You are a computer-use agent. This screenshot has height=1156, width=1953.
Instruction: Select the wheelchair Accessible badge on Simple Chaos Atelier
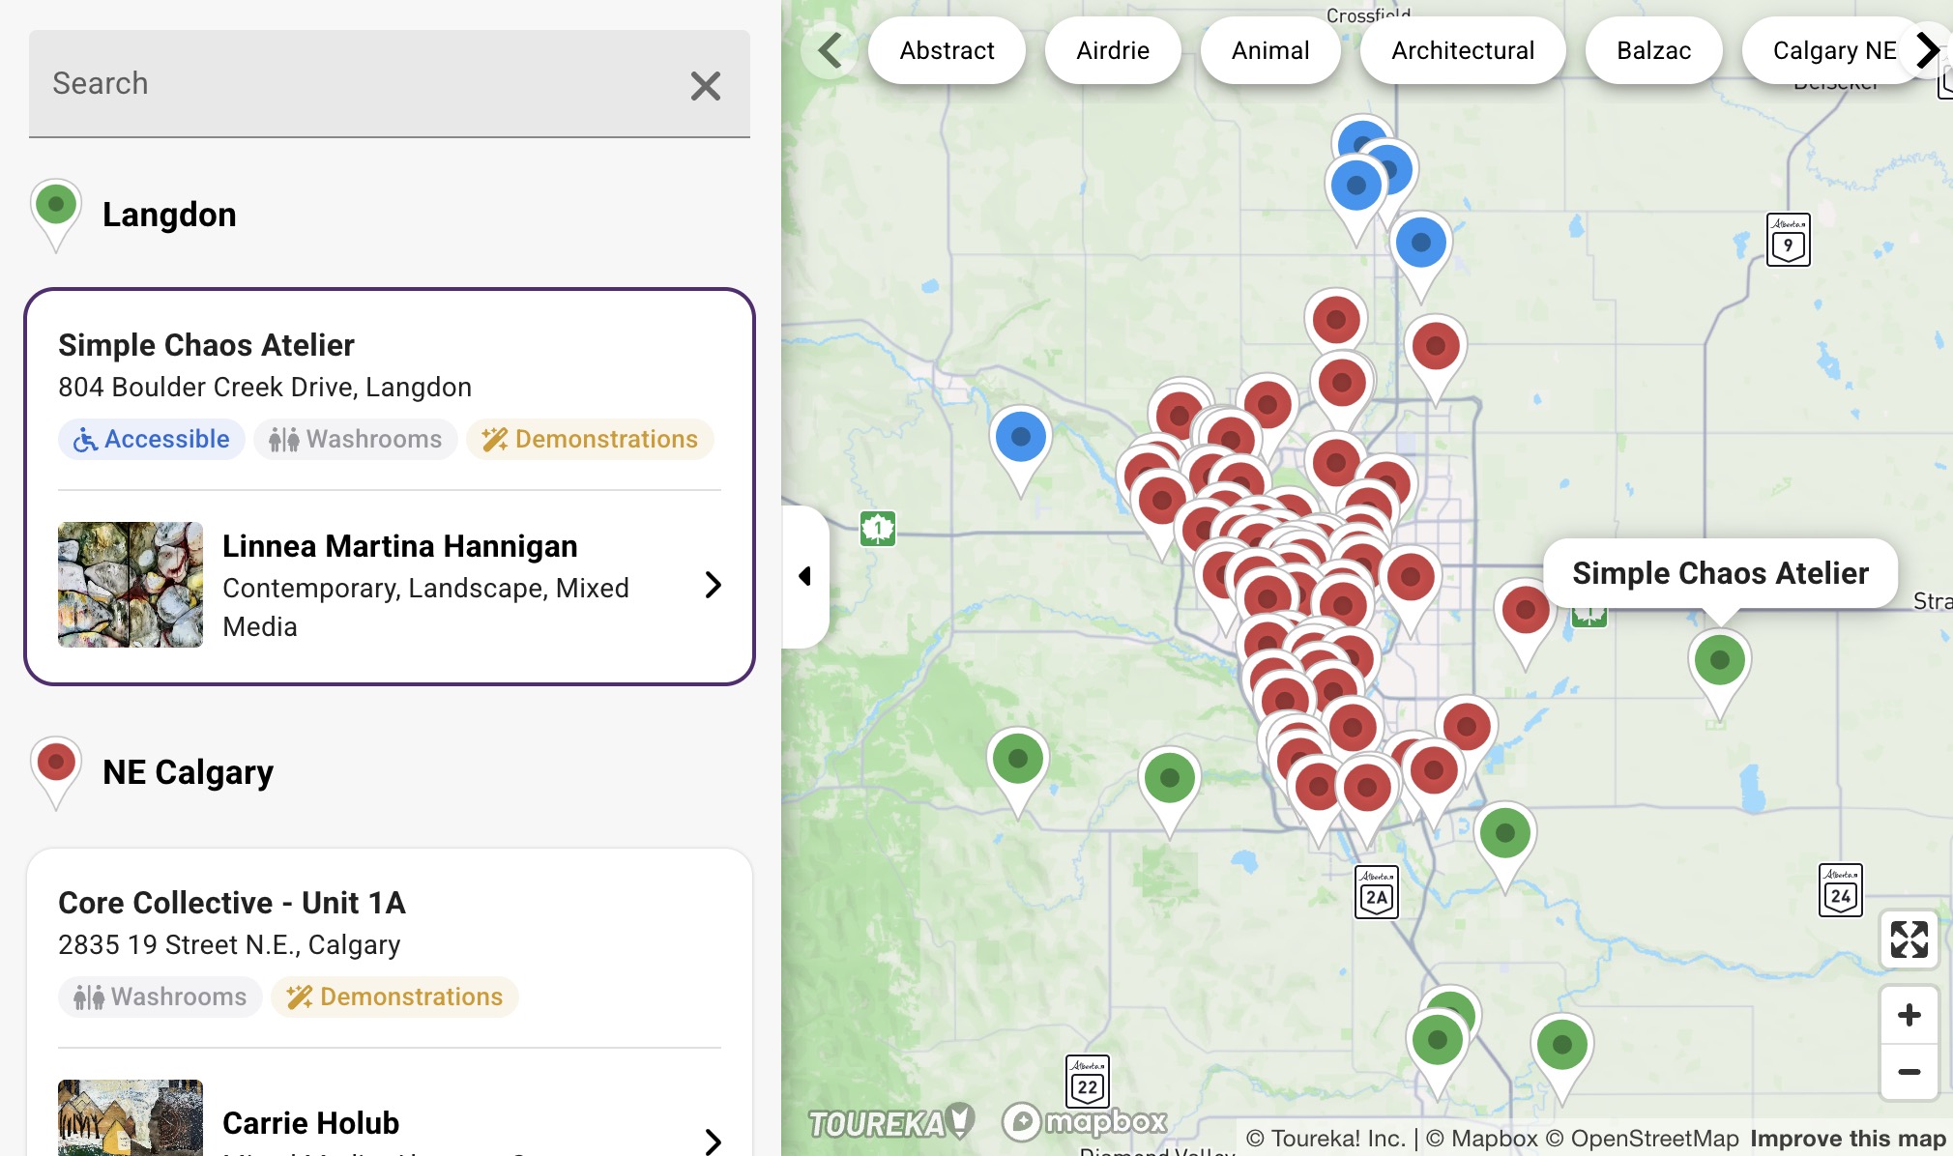click(151, 439)
